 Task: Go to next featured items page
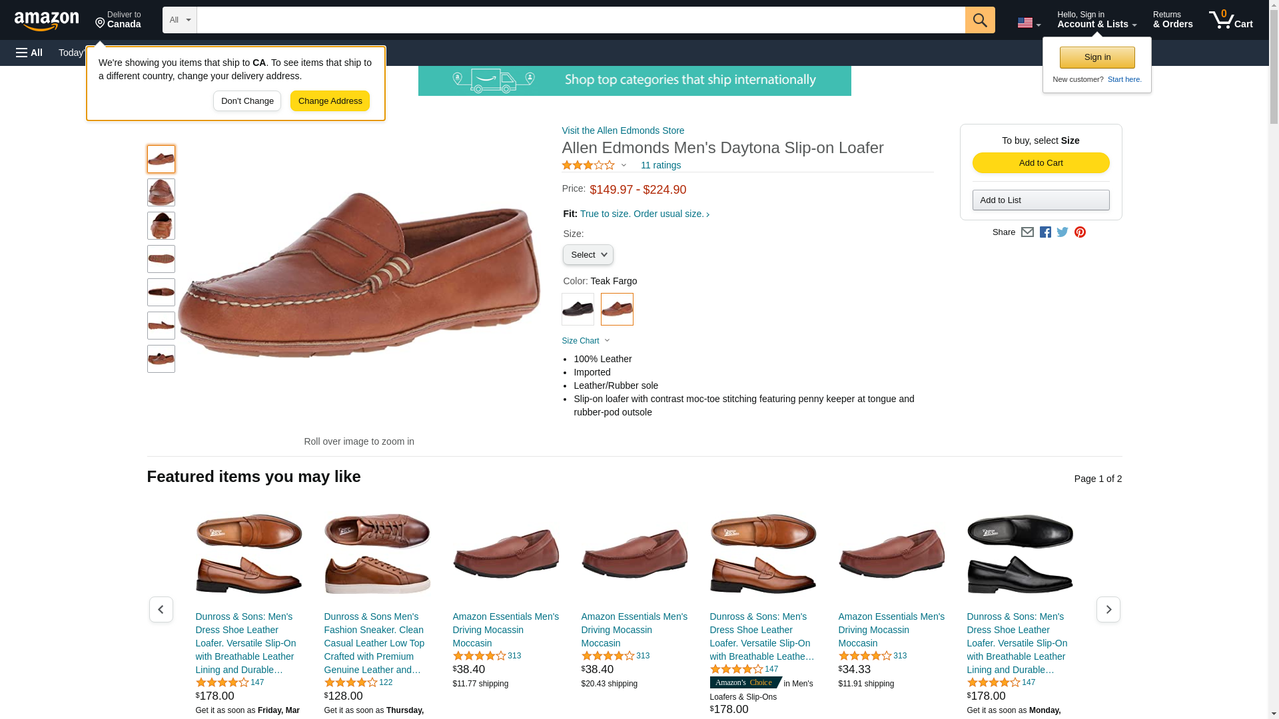(x=1108, y=610)
